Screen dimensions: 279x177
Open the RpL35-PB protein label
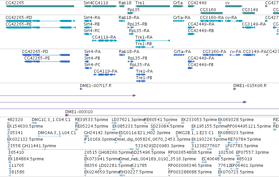click(138, 58)
